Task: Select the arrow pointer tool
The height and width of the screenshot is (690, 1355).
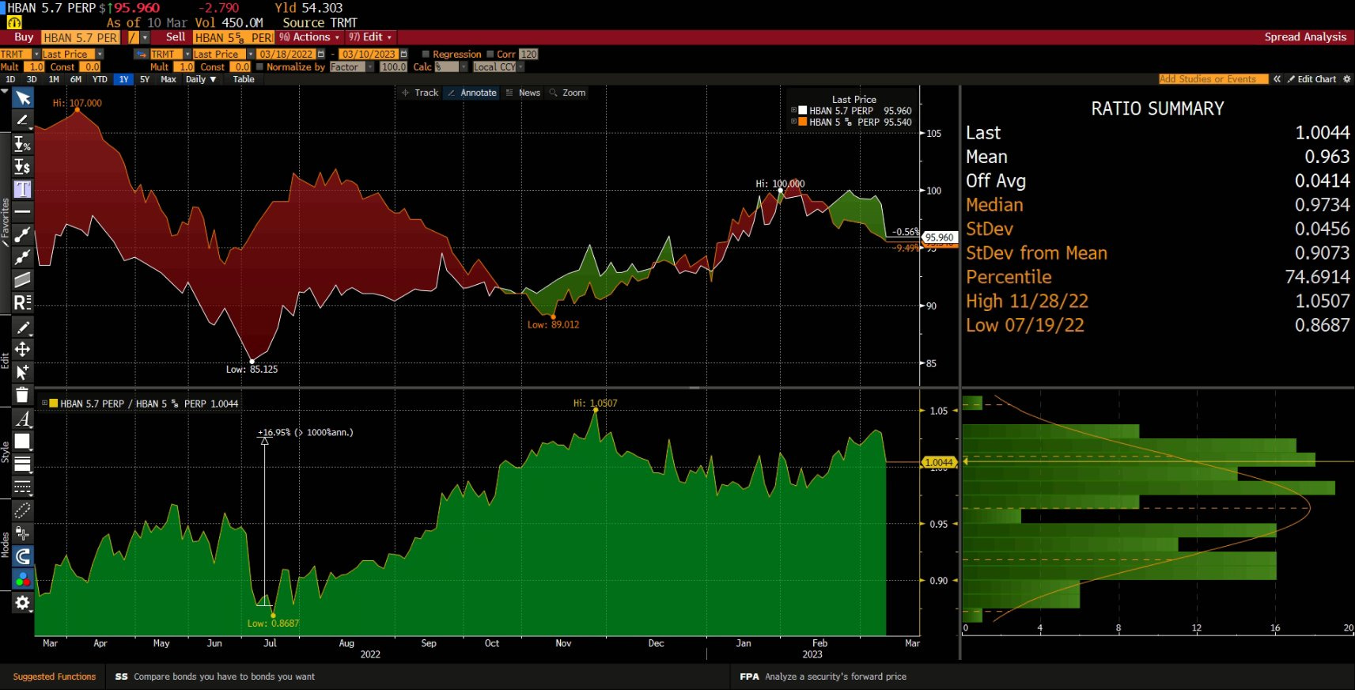Action: click(22, 97)
